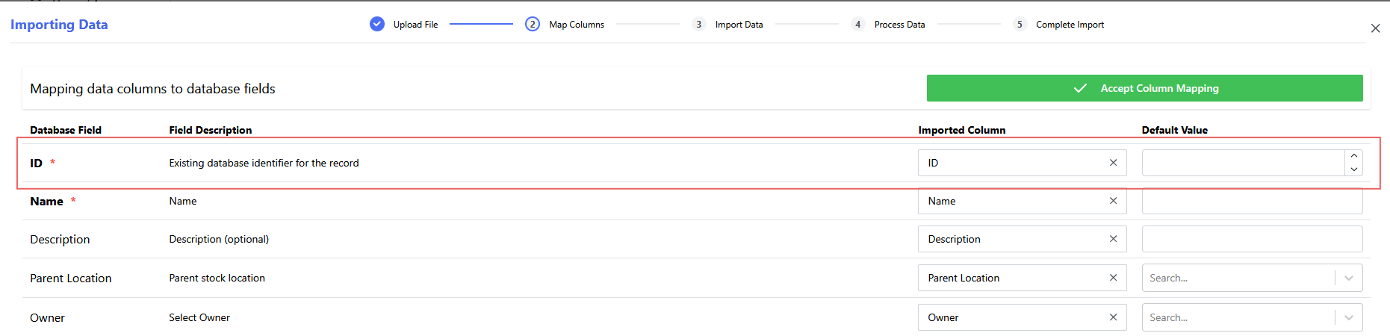This screenshot has width=1390, height=336.
Task: Increment the ID default value
Action: 1353,157
